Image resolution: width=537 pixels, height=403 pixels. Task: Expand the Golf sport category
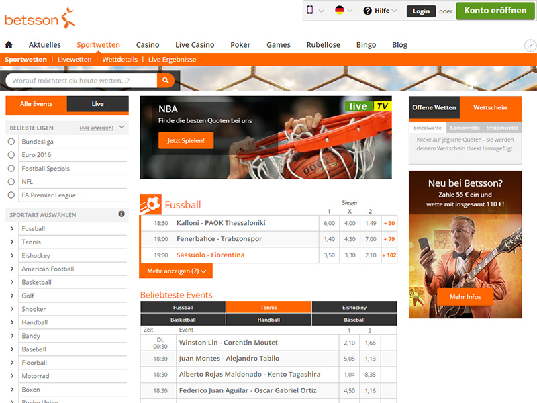click(12, 296)
